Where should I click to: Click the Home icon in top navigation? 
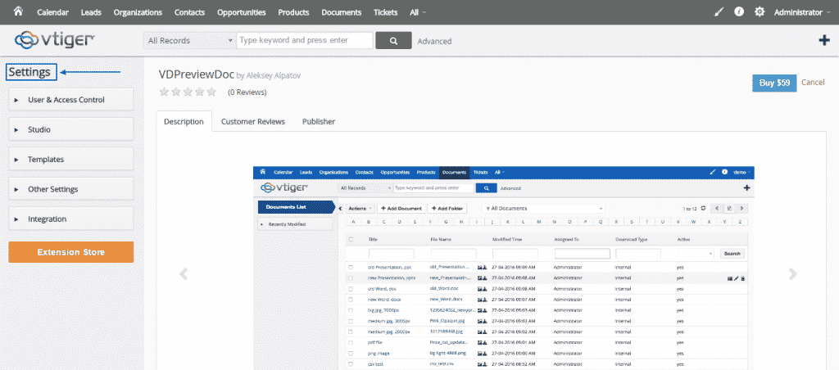click(18, 12)
